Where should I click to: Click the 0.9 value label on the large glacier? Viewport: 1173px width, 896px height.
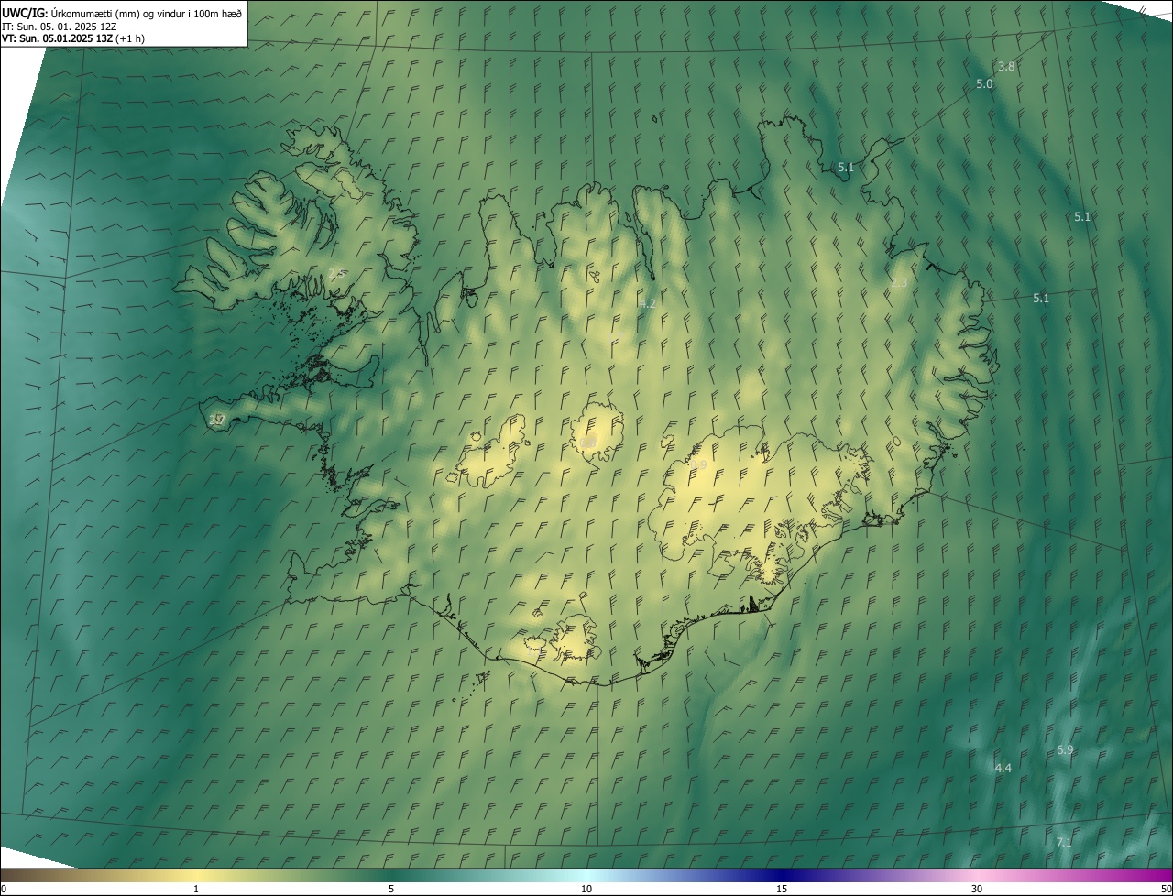(698, 465)
